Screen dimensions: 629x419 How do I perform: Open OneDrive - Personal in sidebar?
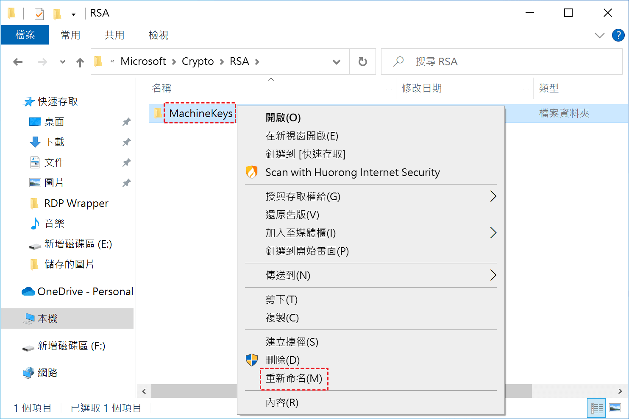[x=85, y=292]
